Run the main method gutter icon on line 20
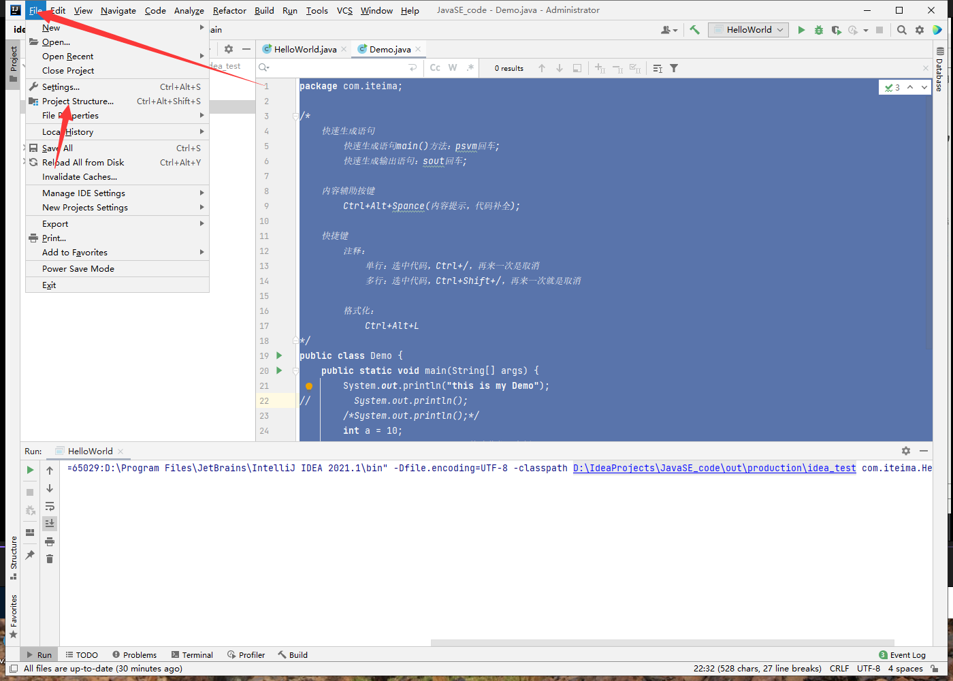953x681 pixels. [x=279, y=370]
